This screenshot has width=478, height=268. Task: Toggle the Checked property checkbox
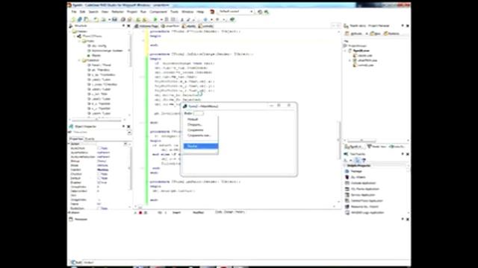click(99, 174)
